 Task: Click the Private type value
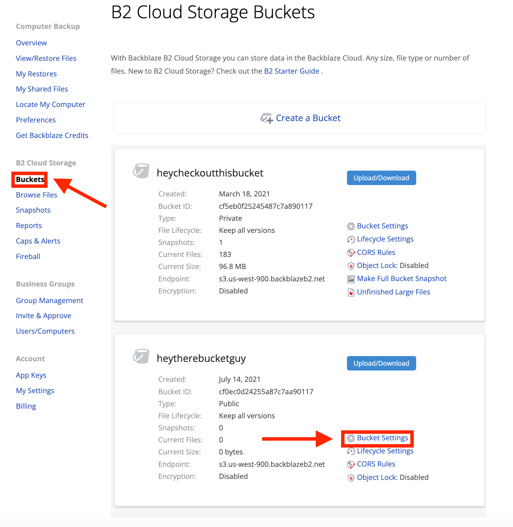click(x=230, y=218)
